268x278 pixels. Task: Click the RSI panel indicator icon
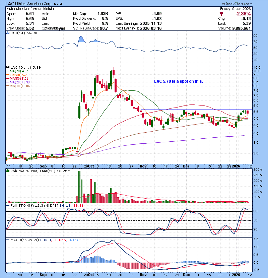pyautogui.click(x=8, y=33)
